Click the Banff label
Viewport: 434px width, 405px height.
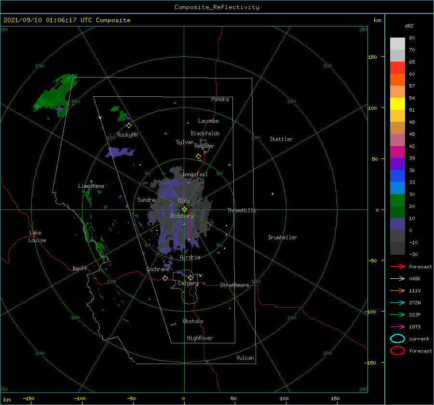[x=80, y=268]
